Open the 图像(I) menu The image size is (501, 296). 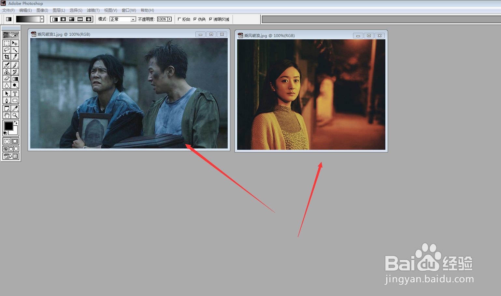[42, 10]
